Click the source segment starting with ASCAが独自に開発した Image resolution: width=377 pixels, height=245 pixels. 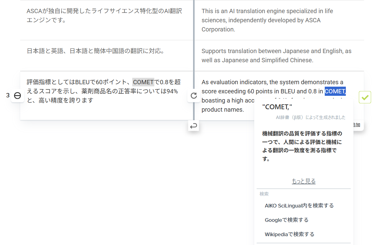point(104,16)
